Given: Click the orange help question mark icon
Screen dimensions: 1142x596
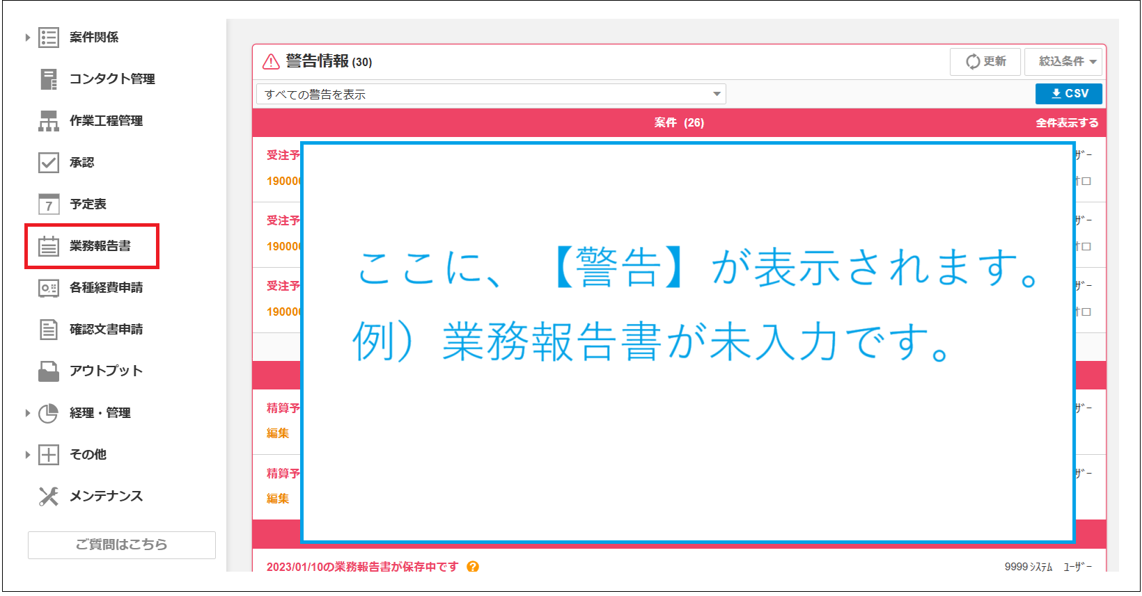Looking at the screenshot, I should pos(473,567).
